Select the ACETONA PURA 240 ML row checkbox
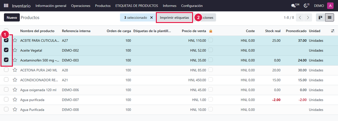The width and height of the screenshot is (338, 121). (x=6, y=70)
